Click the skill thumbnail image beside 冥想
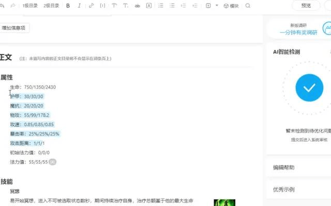The image size is (331, 206). [x=224, y=202]
